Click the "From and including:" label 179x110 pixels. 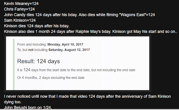click(32, 44)
